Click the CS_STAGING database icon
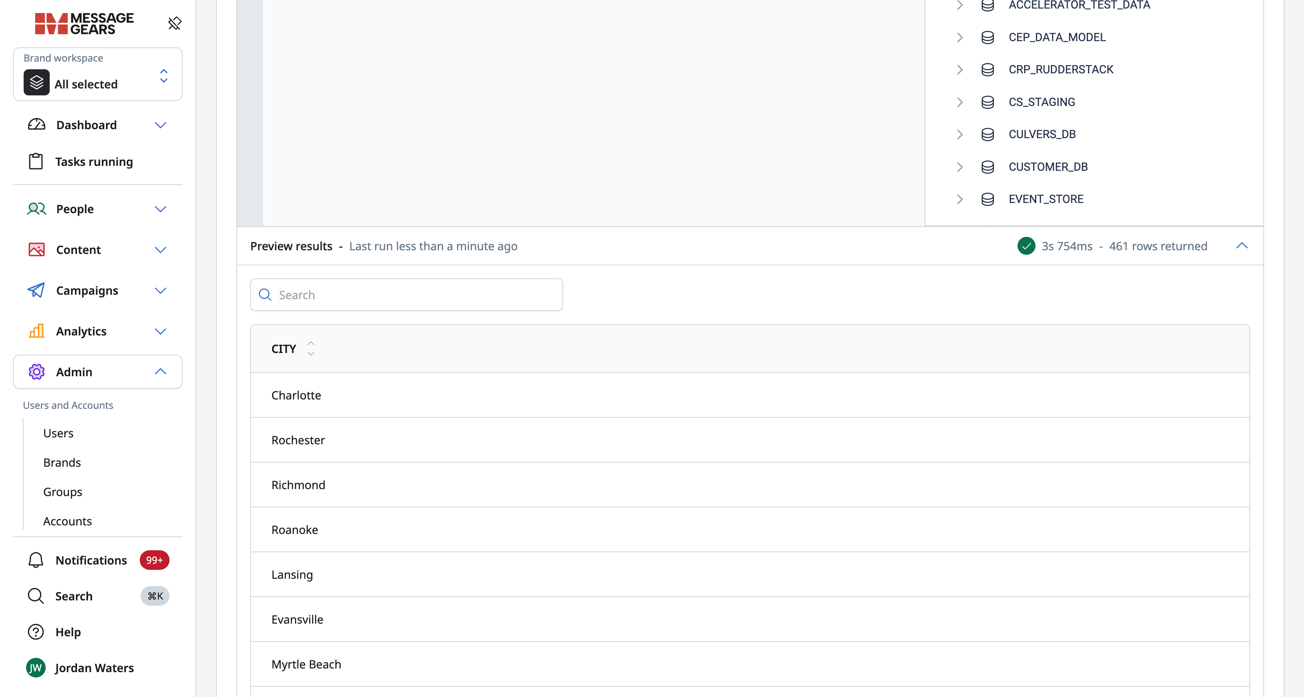Screen dimensions: 1304x697 (x=988, y=102)
